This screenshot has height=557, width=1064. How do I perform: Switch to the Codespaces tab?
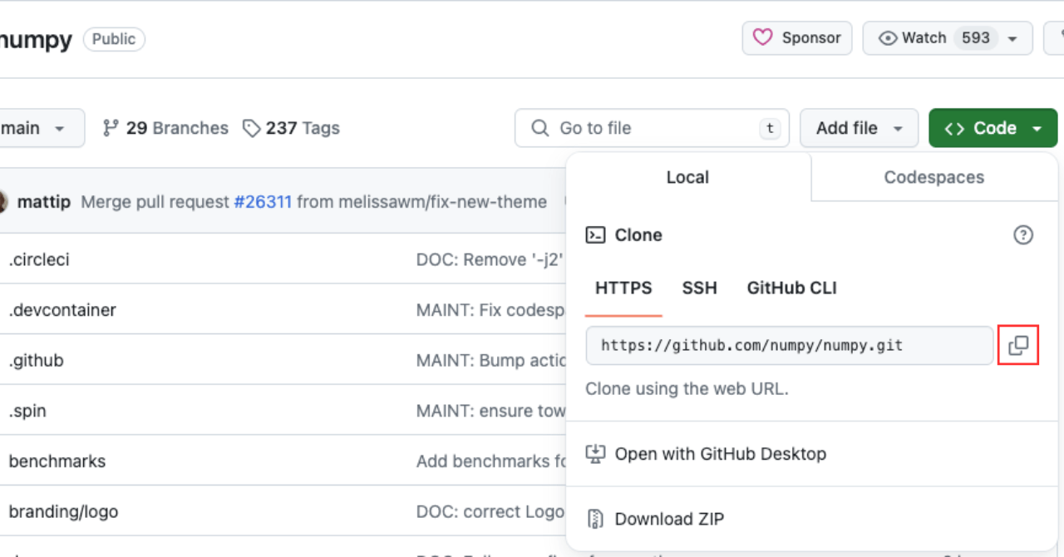pos(934,177)
